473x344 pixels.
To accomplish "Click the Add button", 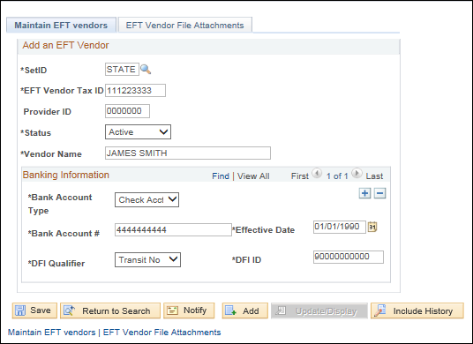I will click(245, 310).
